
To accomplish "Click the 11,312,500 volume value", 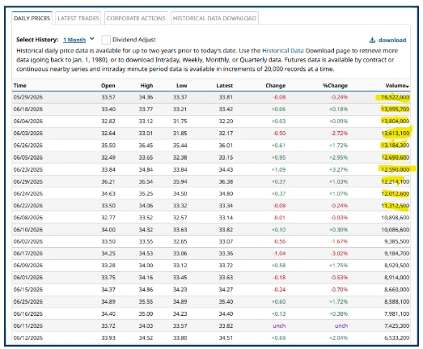I will [x=396, y=206].
